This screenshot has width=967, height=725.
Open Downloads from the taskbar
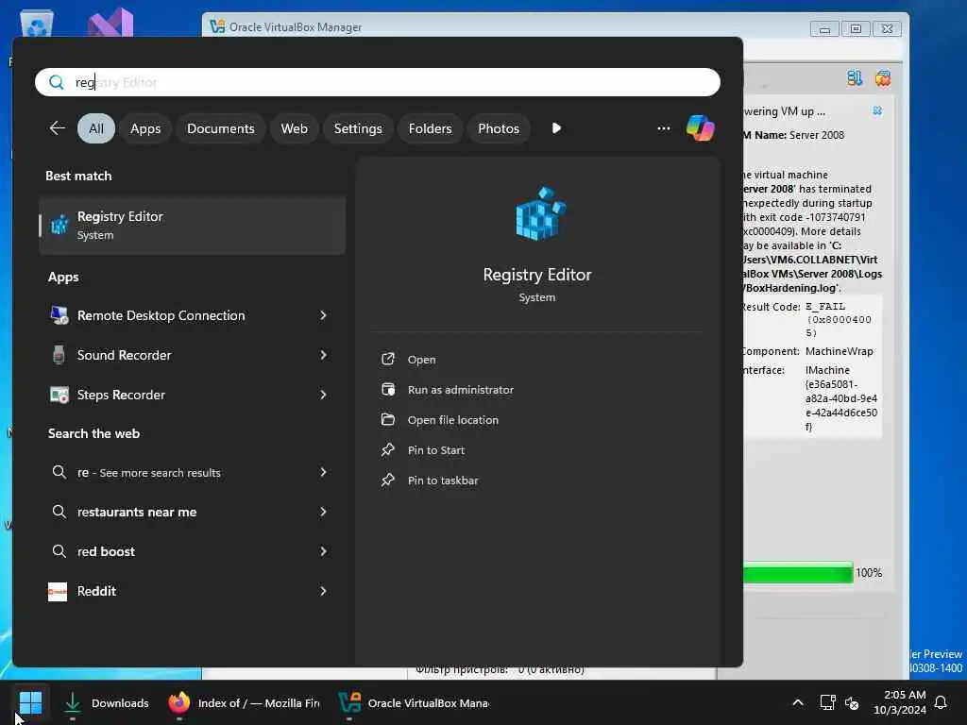click(x=106, y=702)
